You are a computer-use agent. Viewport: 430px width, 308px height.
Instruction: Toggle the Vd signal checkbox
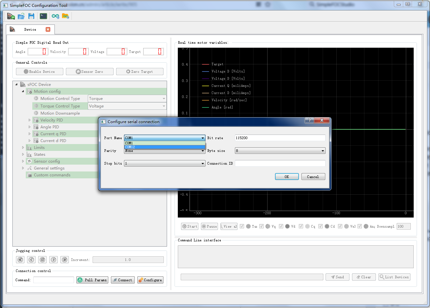click(281, 226)
